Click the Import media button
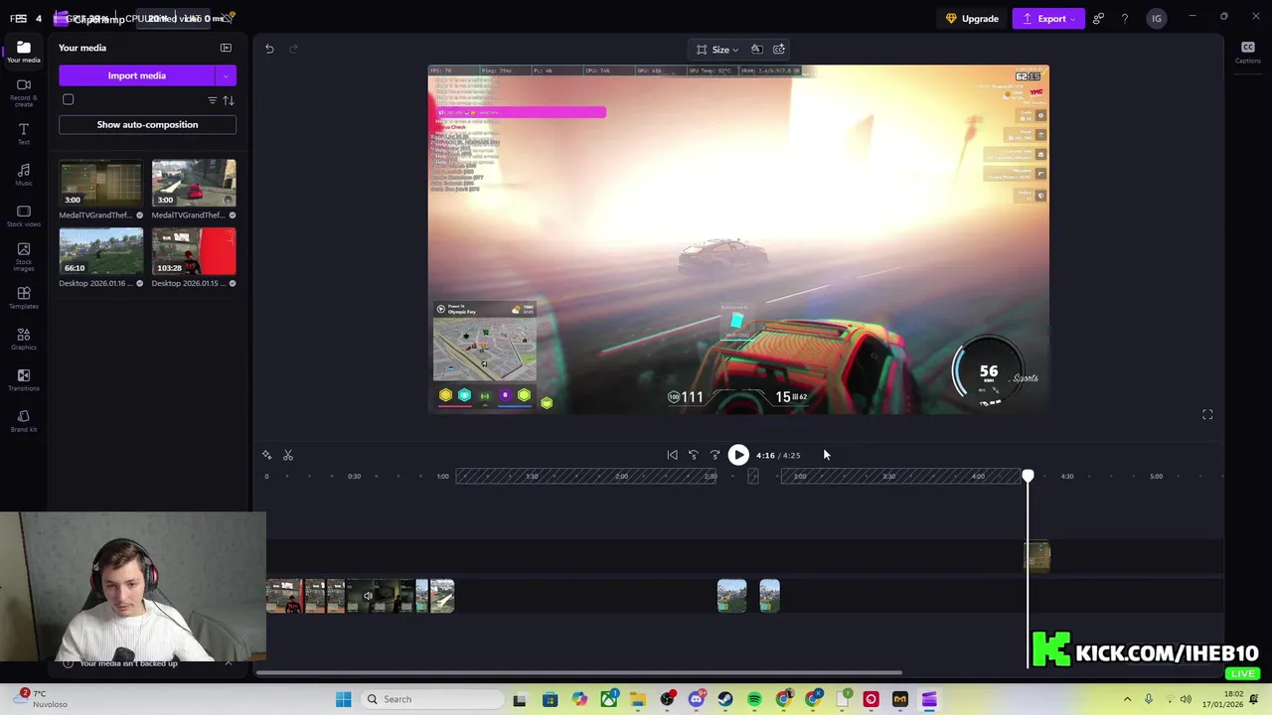The height and width of the screenshot is (715, 1272). click(x=136, y=75)
